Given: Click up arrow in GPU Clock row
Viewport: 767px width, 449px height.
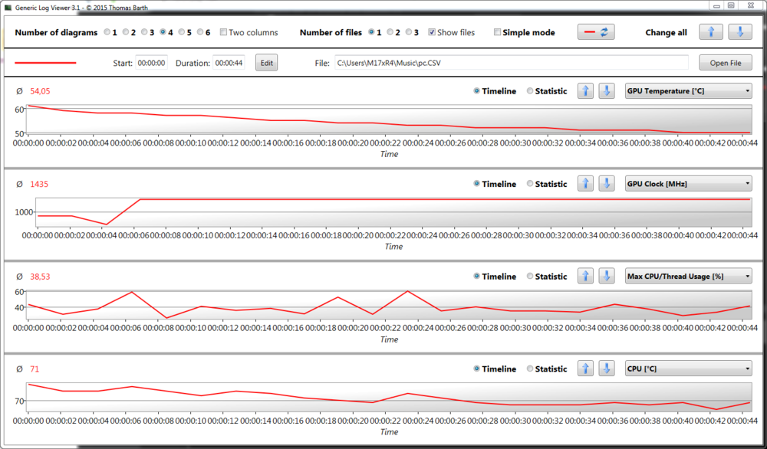Looking at the screenshot, I should (585, 184).
